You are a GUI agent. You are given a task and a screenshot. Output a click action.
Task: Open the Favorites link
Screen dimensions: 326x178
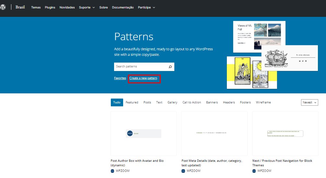pyautogui.click(x=120, y=78)
